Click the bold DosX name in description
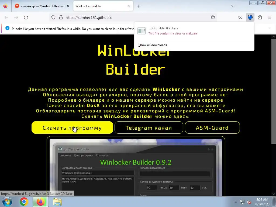Viewport: 276px width, 207px height. click(93, 106)
